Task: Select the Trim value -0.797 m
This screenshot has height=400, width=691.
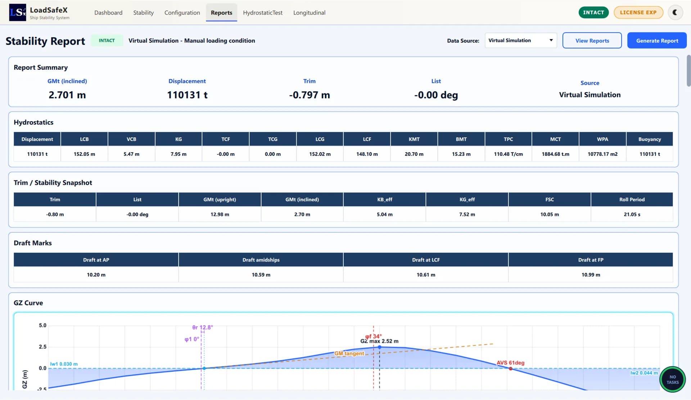Action: 309,95
